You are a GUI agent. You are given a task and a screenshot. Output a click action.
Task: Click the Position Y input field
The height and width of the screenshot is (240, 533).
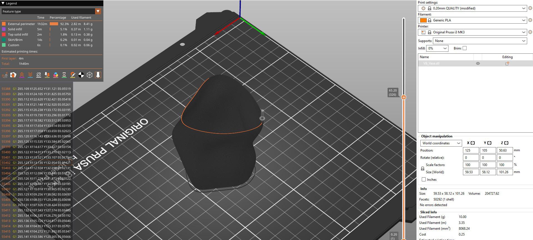pos(488,150)
